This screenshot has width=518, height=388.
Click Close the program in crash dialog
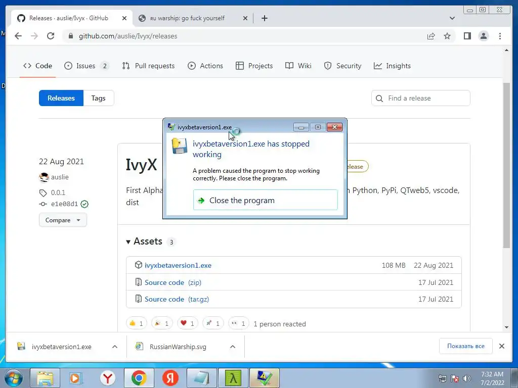265,200
